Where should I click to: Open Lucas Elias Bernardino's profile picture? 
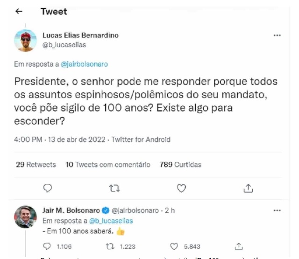click(26, 40)
